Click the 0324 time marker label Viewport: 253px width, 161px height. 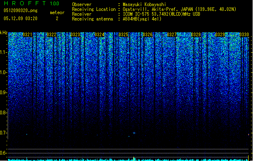[x=99, y=35]
